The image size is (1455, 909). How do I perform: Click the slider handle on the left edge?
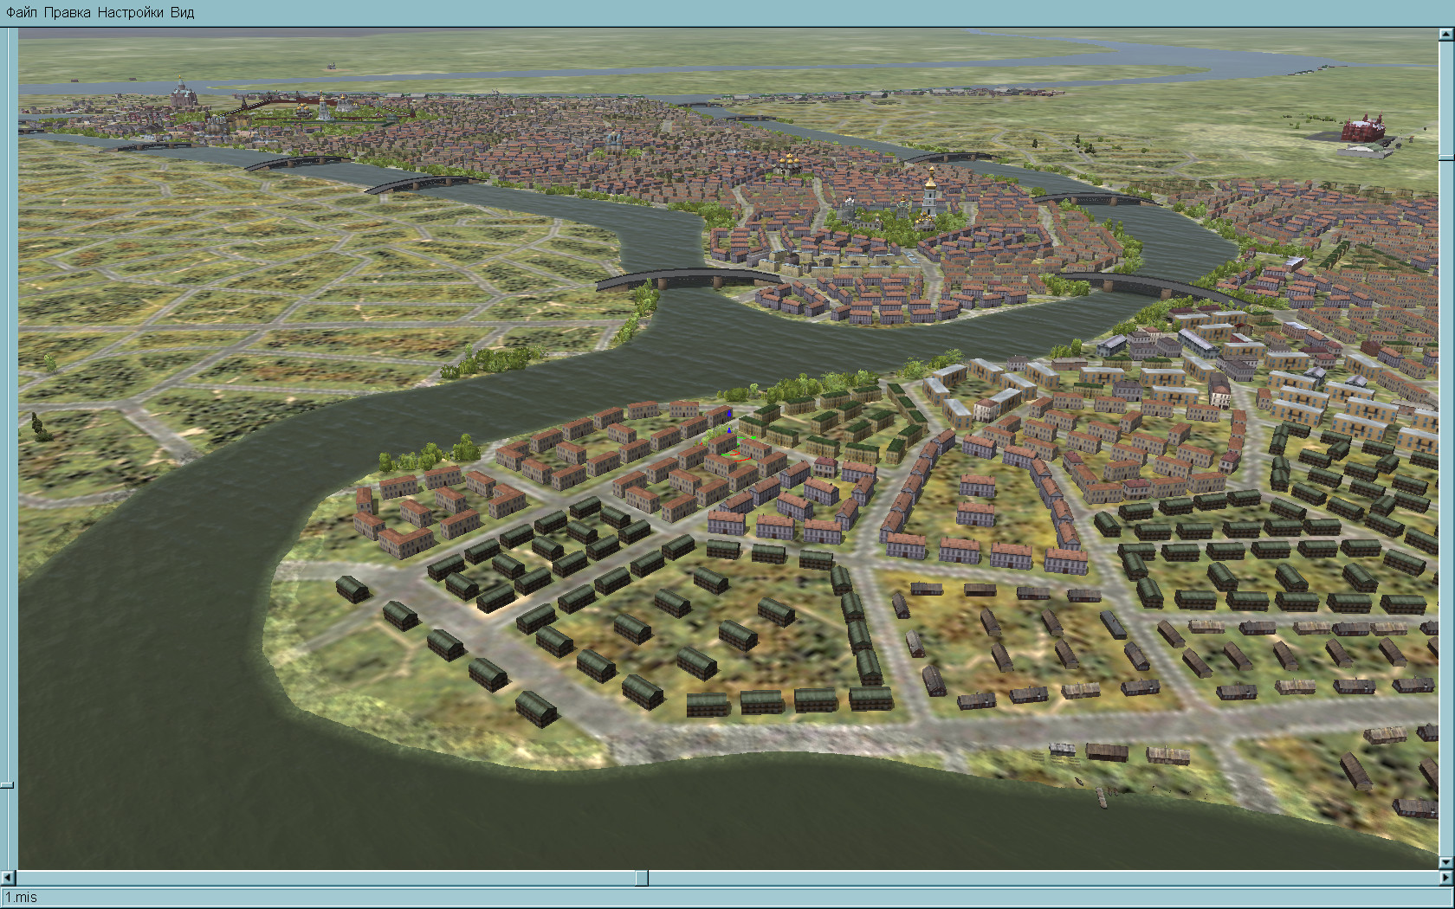[x=7, y=785]
